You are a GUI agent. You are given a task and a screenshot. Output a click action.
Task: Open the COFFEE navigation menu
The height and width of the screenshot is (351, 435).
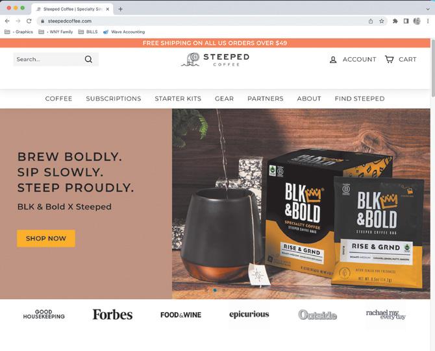[x=58, y=99]
